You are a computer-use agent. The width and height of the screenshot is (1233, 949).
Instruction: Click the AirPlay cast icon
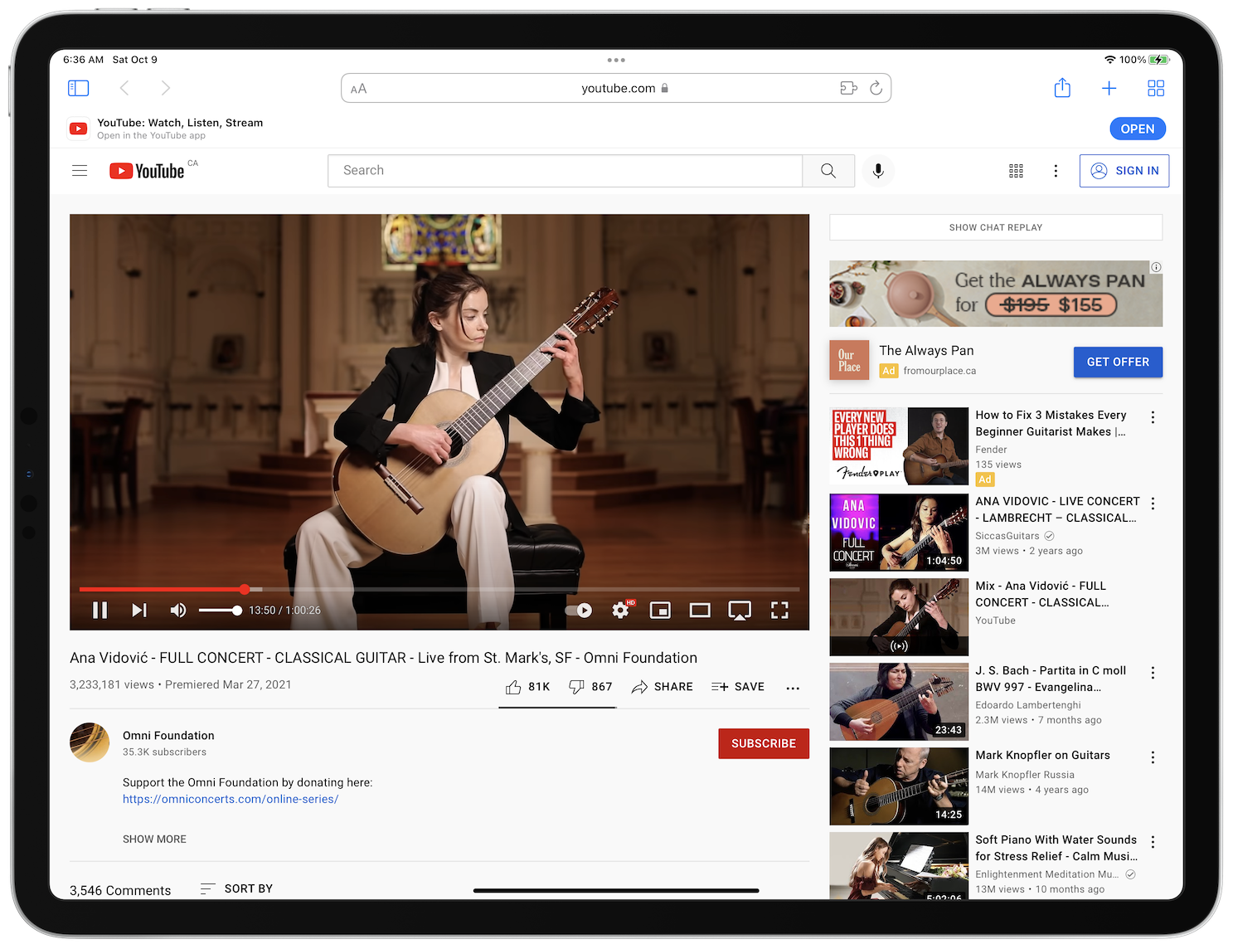pos(740,611)
